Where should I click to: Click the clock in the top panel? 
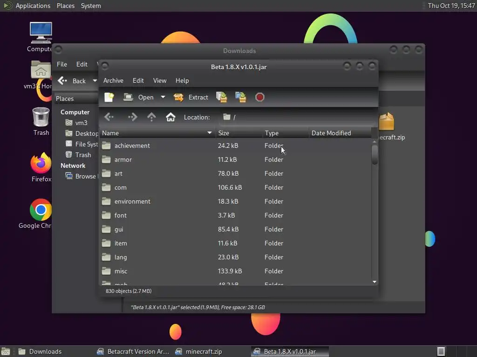451,6
